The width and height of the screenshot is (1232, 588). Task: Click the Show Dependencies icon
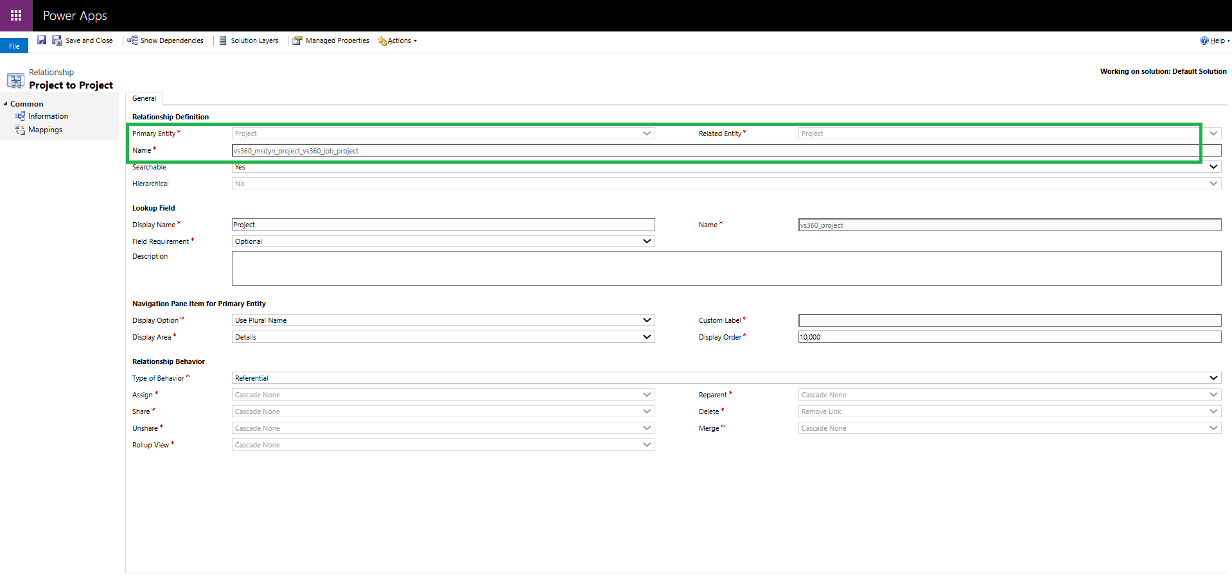132,40
